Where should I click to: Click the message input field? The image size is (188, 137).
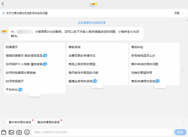click(102, 132)
